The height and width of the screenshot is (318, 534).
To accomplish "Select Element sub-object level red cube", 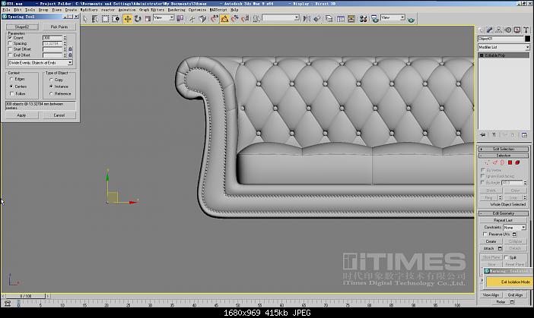I will [517, 162].
